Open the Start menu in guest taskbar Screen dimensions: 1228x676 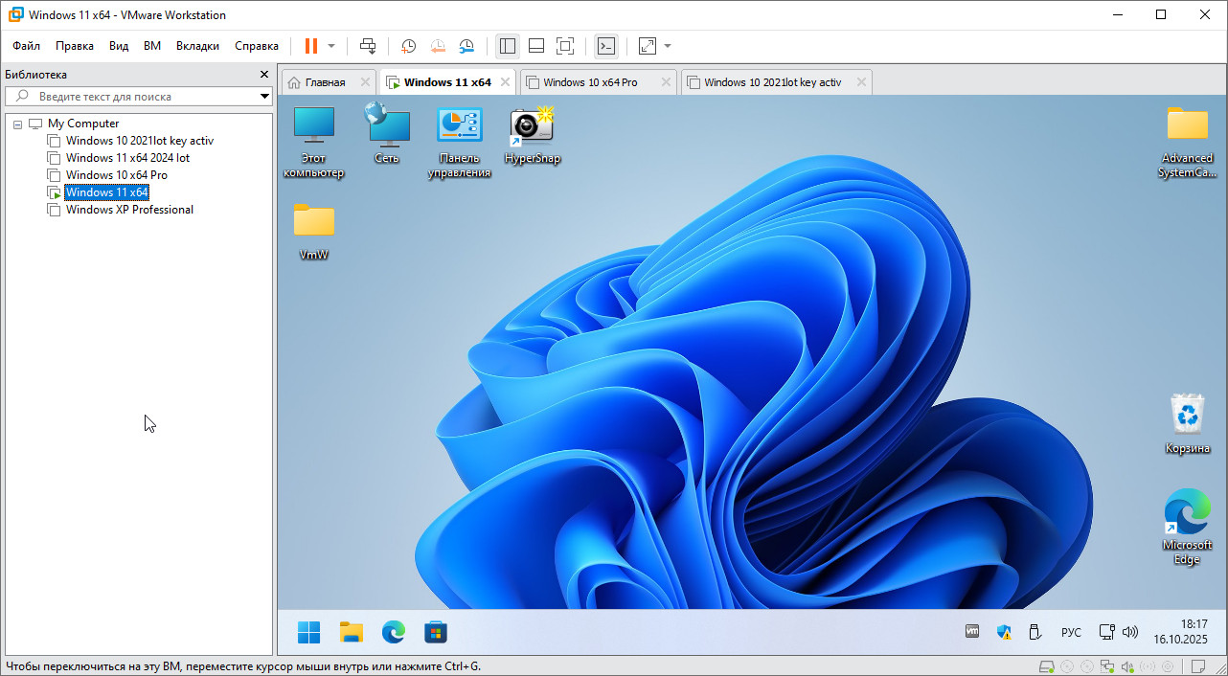point(308,632)
